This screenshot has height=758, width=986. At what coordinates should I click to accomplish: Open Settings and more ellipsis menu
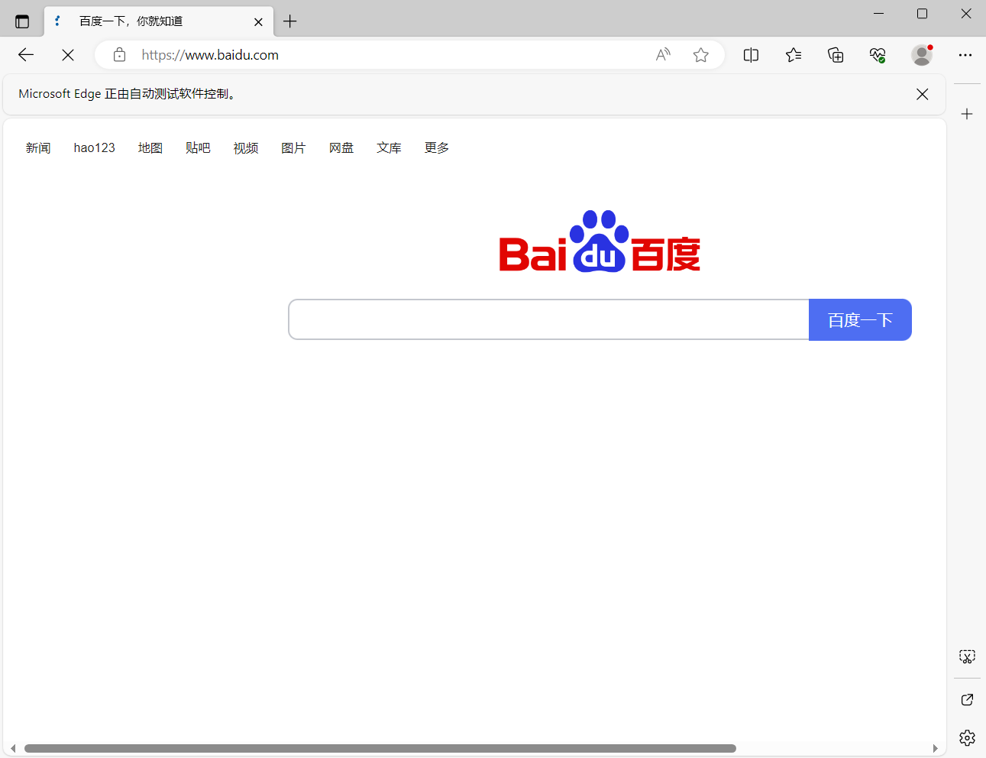point(965,55)
